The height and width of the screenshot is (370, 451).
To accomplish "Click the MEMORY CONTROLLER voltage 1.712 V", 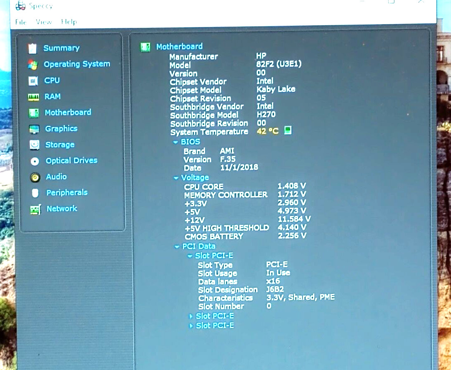I will point(292,194).
